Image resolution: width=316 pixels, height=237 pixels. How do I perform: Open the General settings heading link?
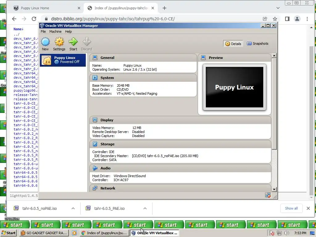(x=107, y=58)
